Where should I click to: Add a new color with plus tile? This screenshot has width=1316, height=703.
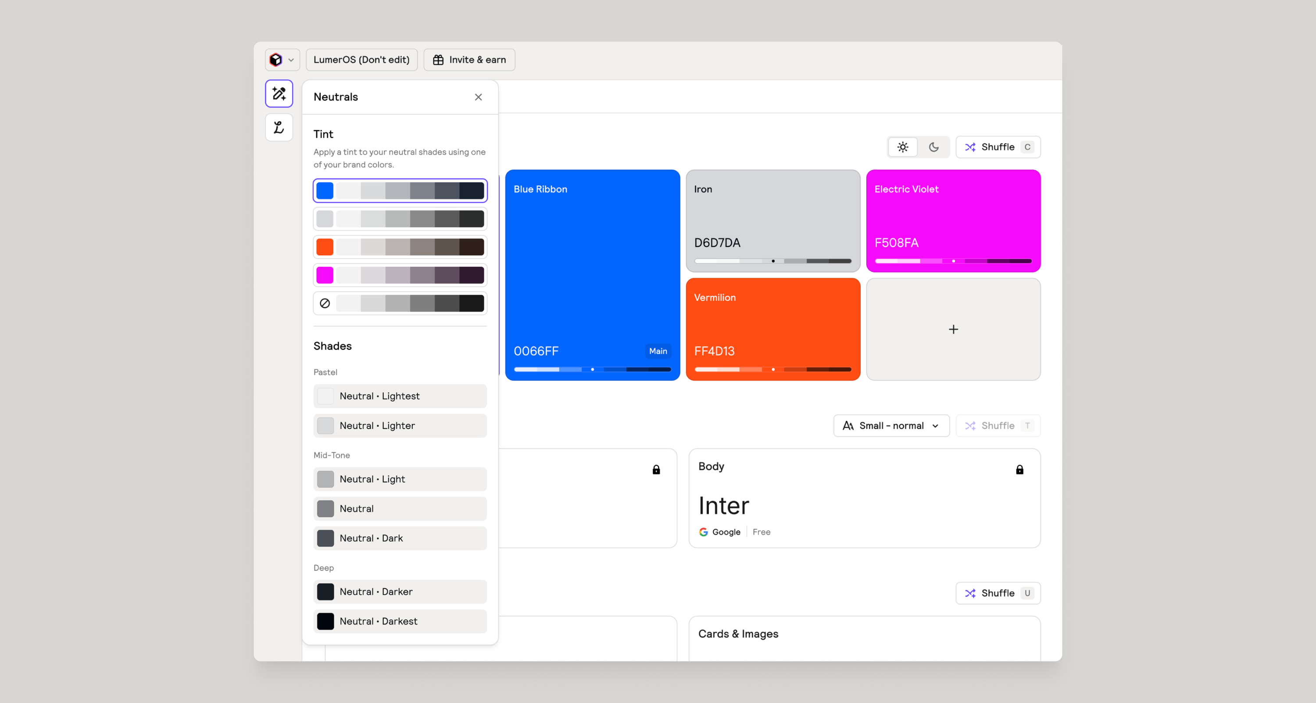click(x=953, y=329)
